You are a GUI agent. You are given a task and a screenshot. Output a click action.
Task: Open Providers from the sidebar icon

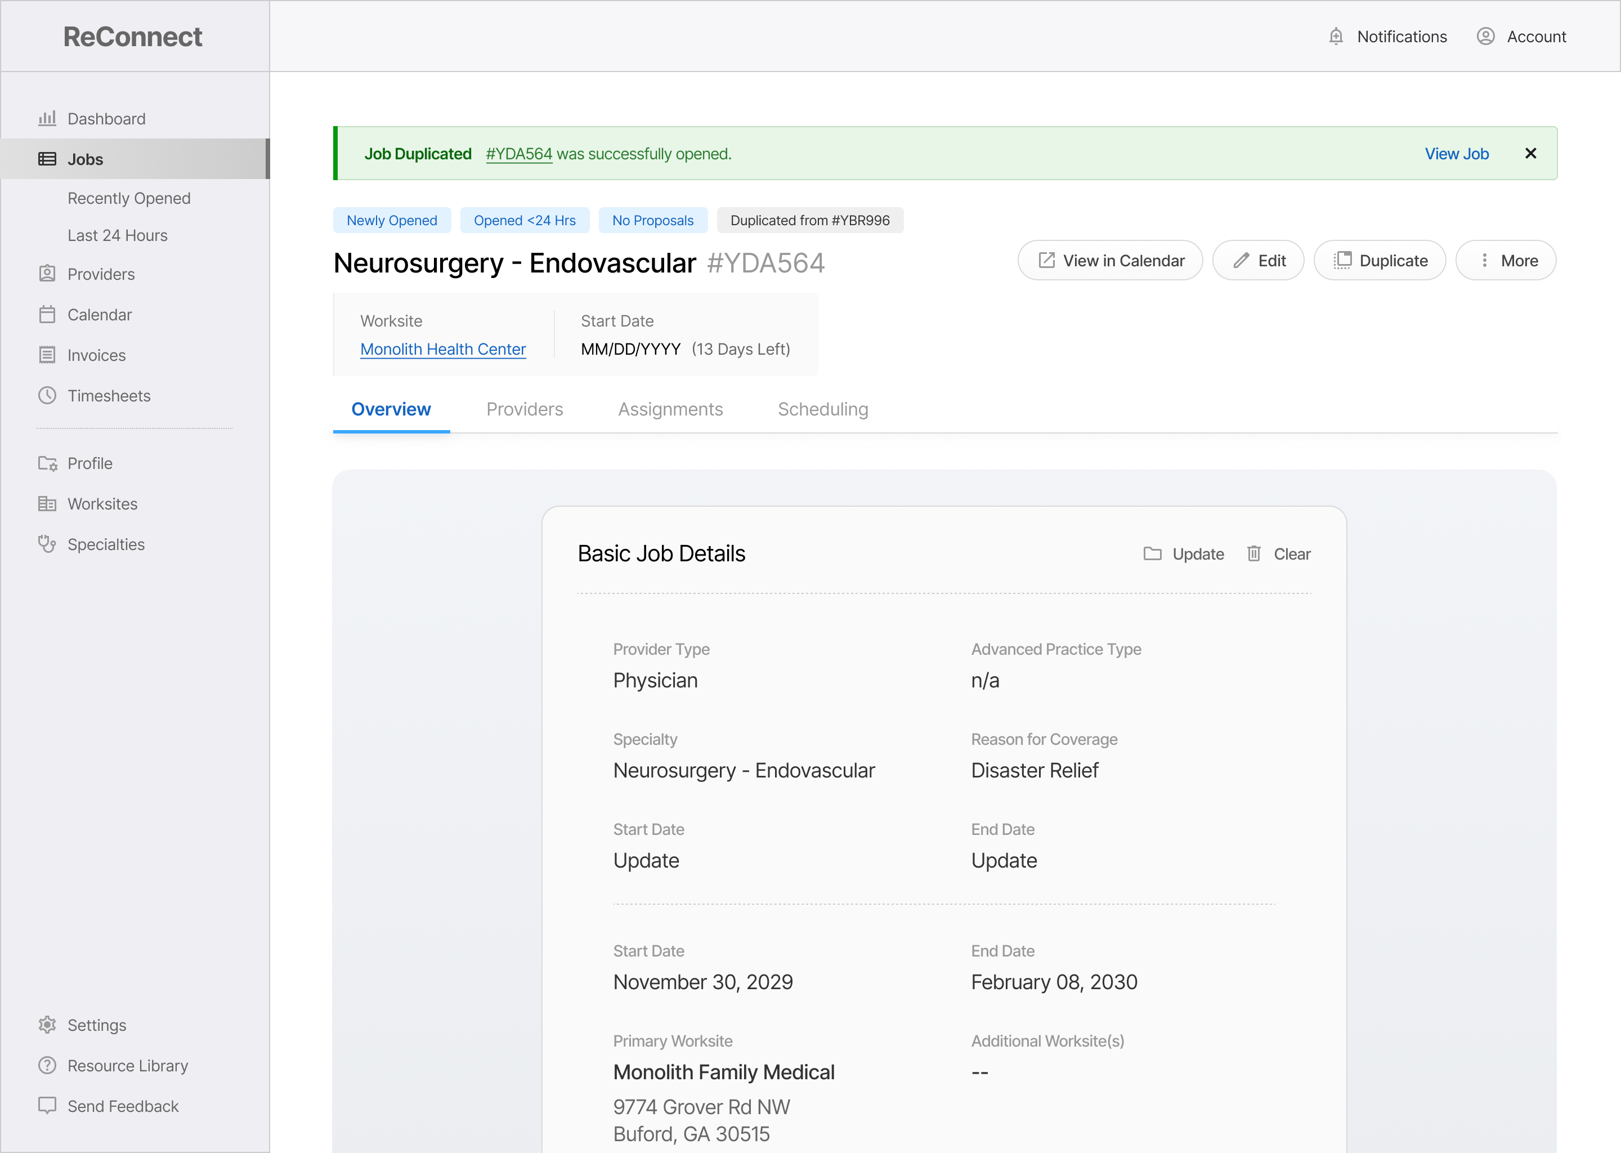tap(47, 274)
